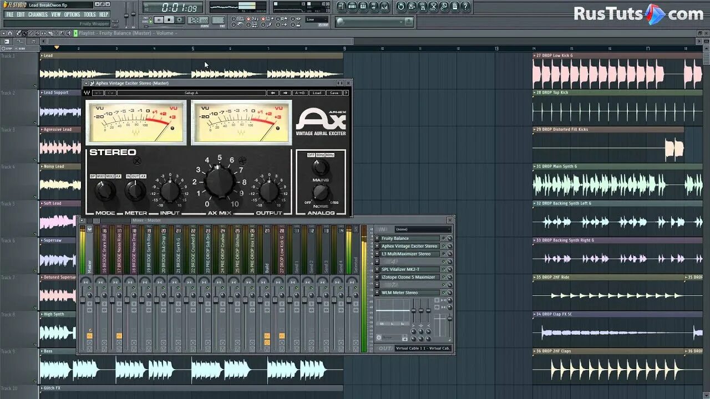This screenshot has height=399, width=710.
Task: Open the Step Sequencer view icon
Action: [352, 7]
